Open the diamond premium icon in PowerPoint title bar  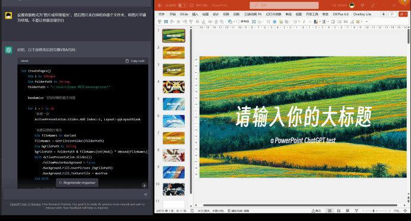click(363, 5)
